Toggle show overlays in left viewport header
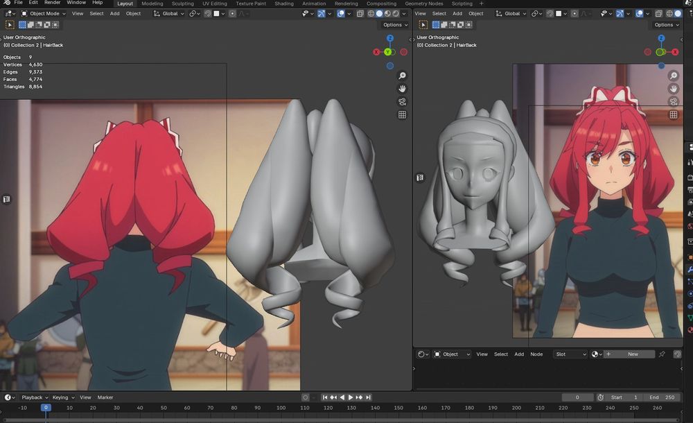The image size is (693, 423). pos(341,14)
